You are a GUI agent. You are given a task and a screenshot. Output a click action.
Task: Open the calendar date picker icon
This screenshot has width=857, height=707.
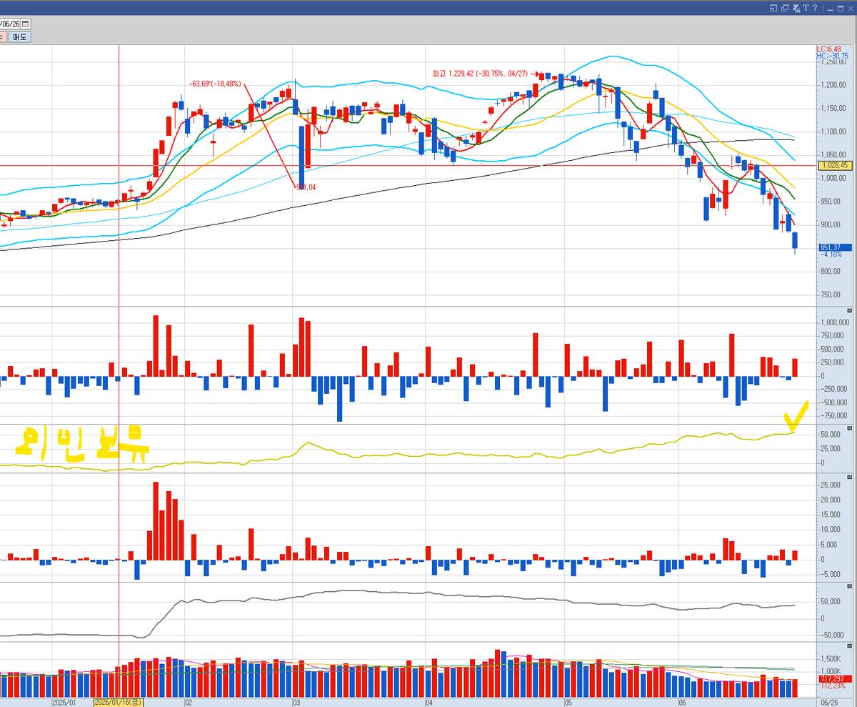coord(25,24)
